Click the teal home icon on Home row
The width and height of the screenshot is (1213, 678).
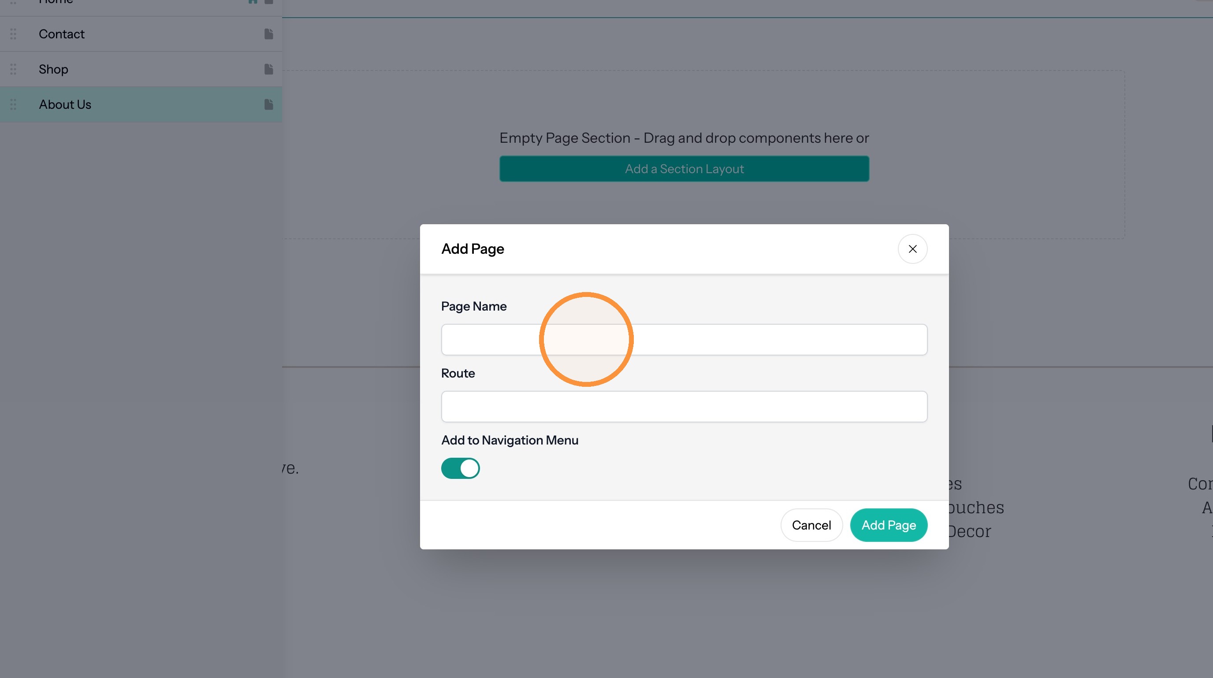(253, 1)
